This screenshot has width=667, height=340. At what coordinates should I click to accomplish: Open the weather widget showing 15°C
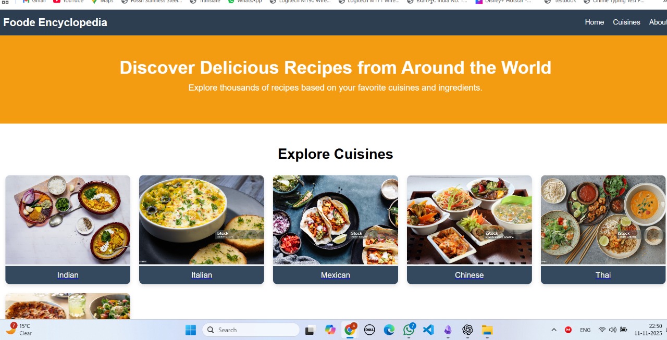(19, 329)
